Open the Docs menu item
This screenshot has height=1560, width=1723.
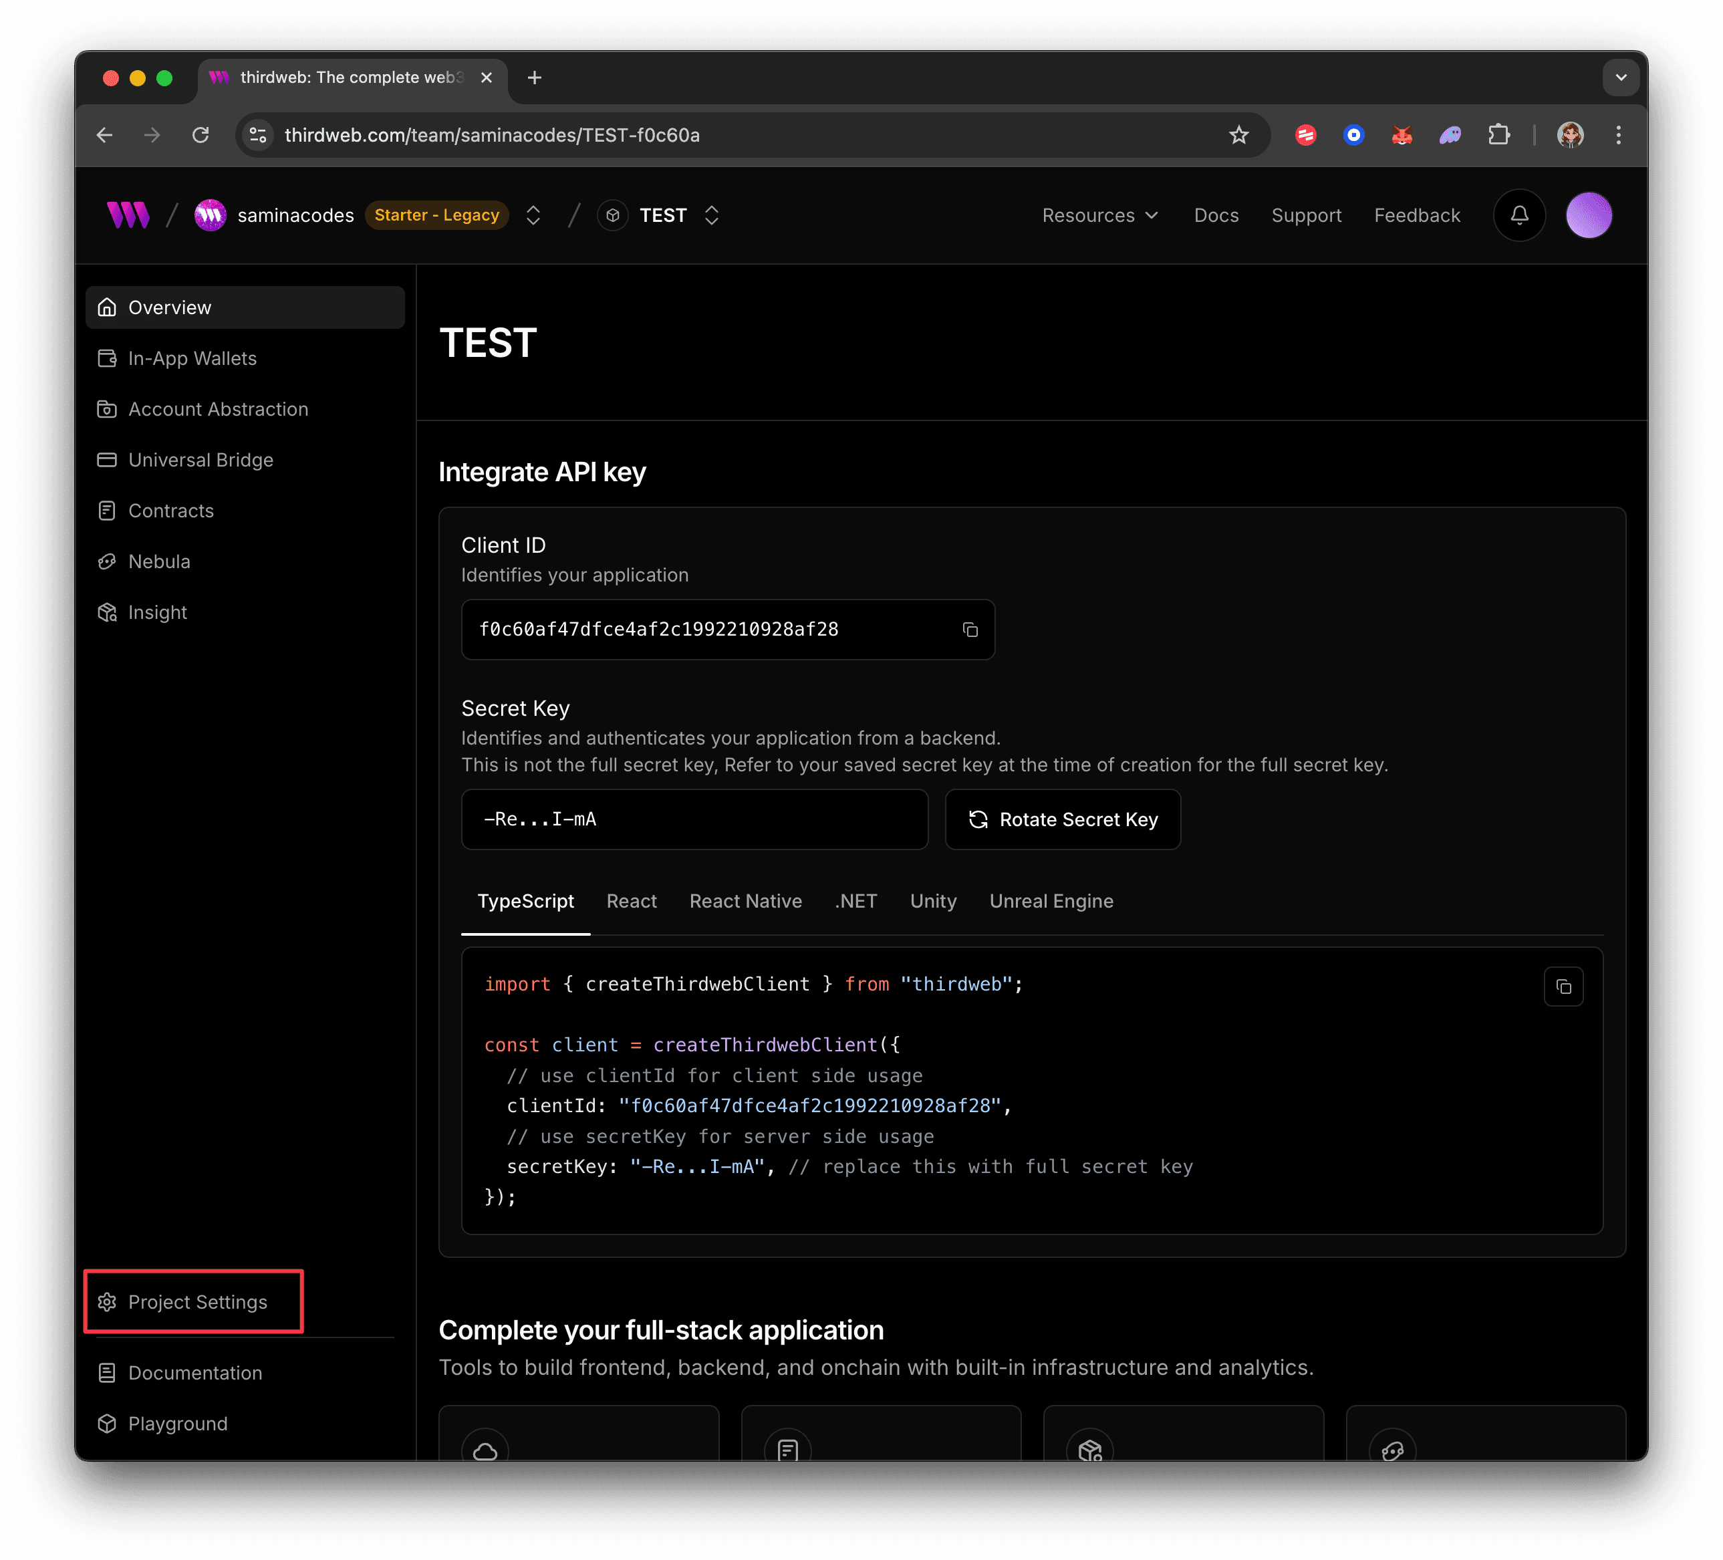1216,215
